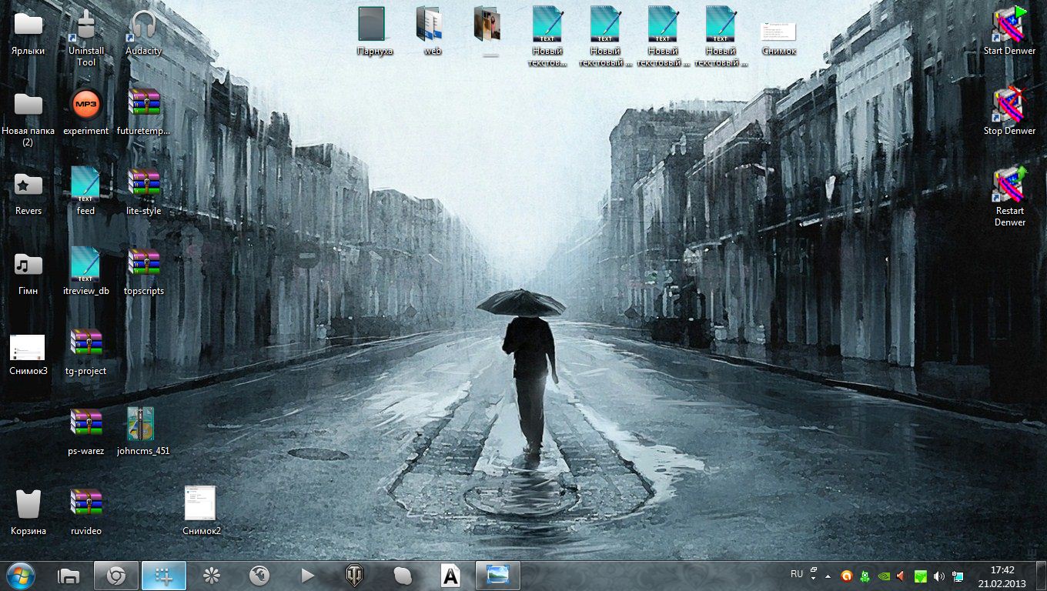This screenshot has height=591, width=1047.
Task: Open World of Tanks from the taskbar
Action: 355,575
